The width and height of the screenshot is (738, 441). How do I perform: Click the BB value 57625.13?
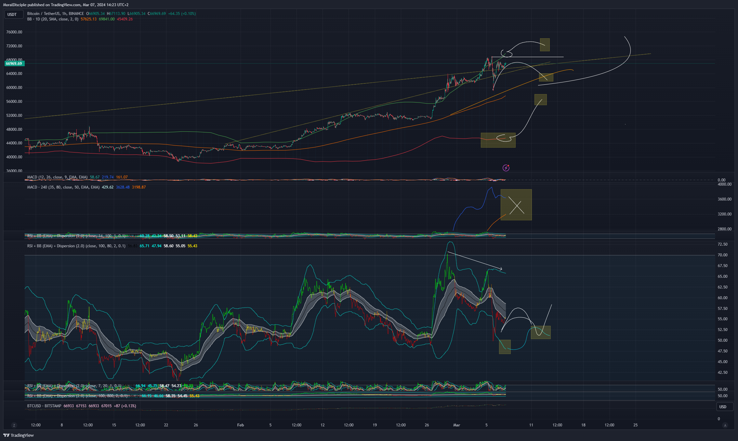click(88, 19)
